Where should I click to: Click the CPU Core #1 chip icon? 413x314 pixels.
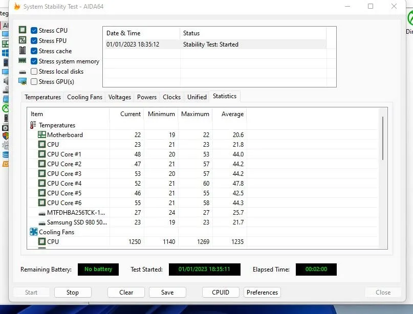pos(42,154)
